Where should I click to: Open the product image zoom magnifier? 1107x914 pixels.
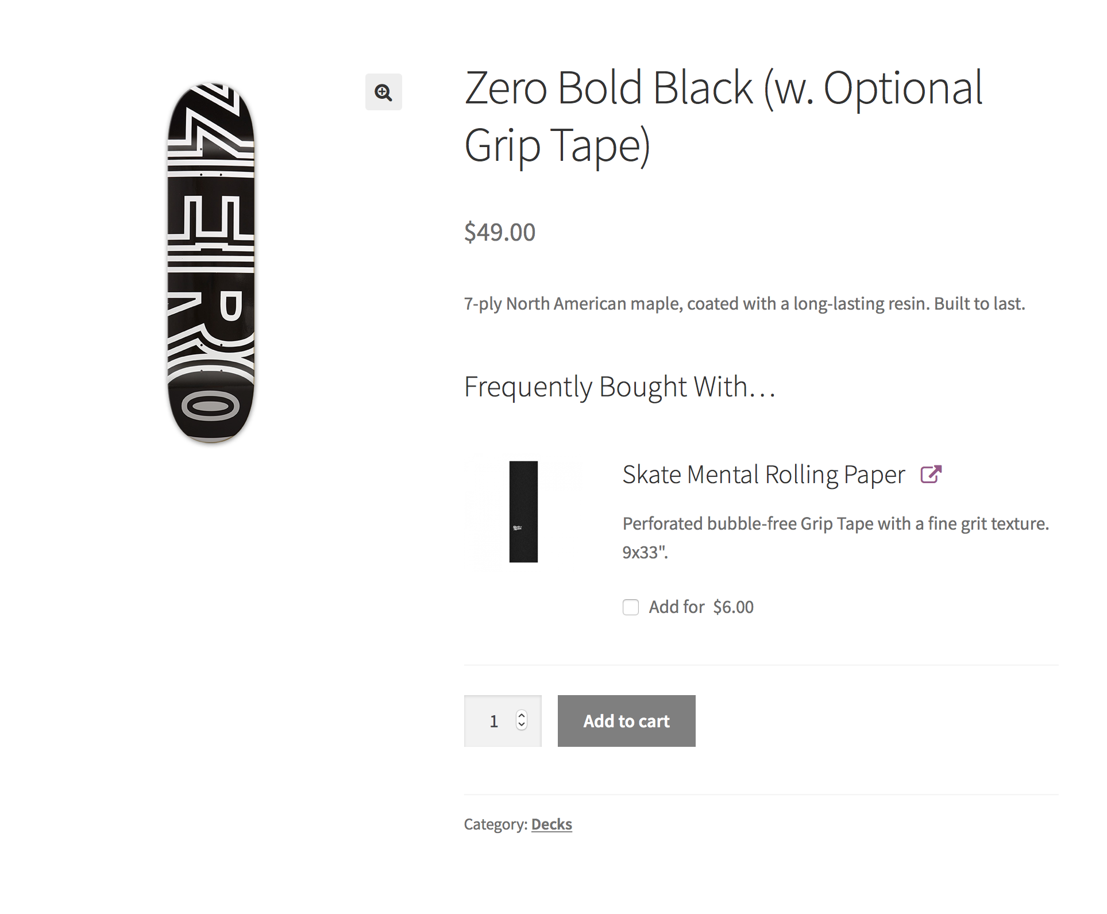(383, 92)
